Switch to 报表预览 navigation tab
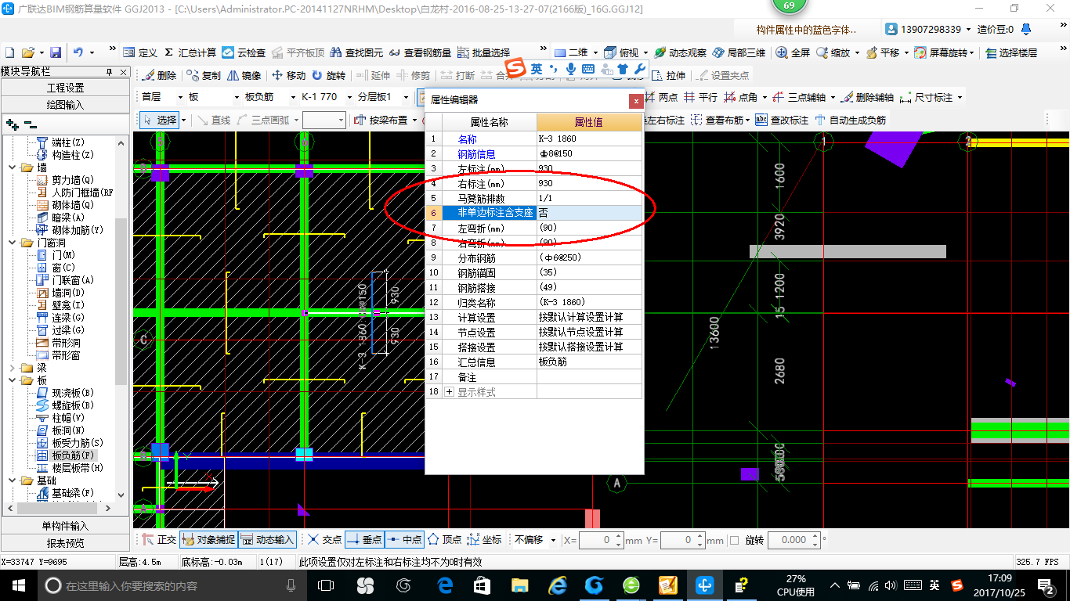The image size is (1070, 601). 65,543
